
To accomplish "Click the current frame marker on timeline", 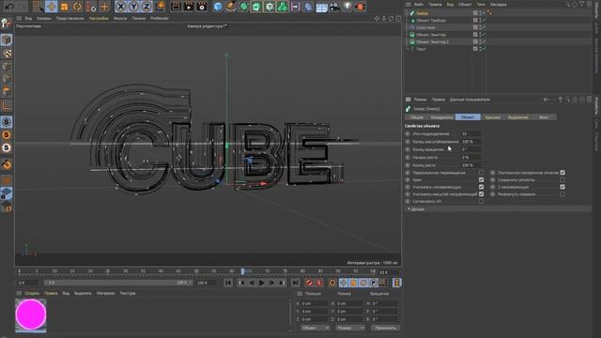I will [x=242, y=271].
